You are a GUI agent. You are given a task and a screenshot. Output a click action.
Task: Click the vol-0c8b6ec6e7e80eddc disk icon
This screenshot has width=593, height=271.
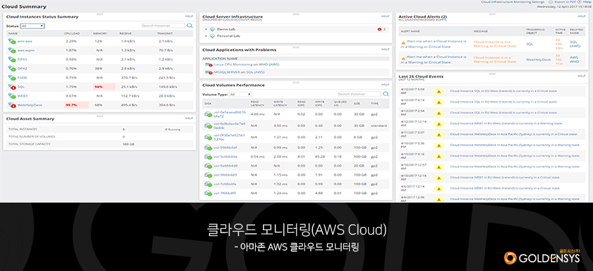point(208,126)
